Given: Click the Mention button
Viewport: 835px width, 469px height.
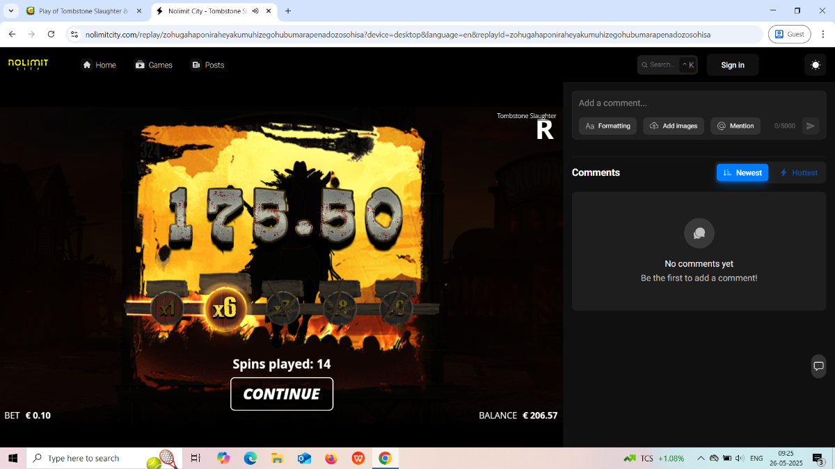Looking at the screenshot, I should click(x=735, y=126).
